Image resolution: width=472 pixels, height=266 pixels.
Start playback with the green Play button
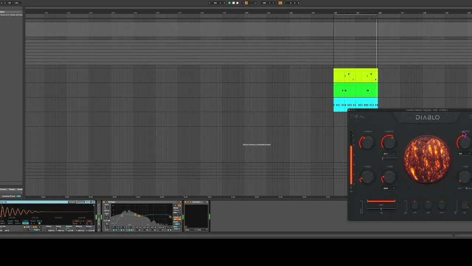[x=230, y=3]
